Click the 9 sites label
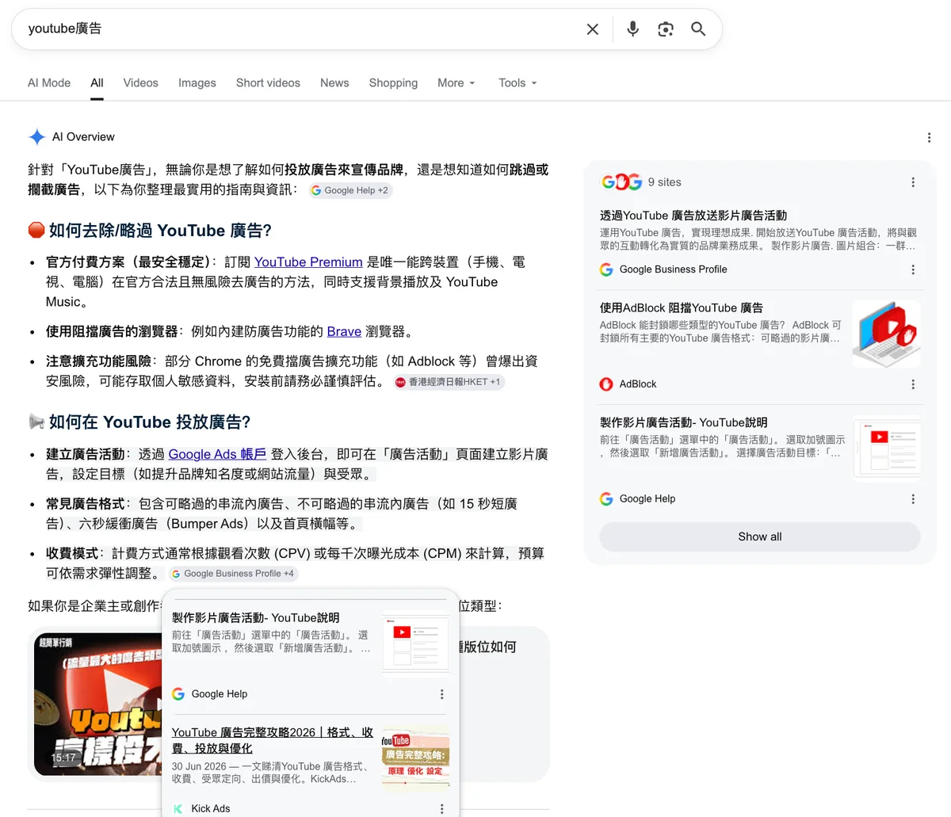Viewport: 951px width, 817px height. coord(664,182)
